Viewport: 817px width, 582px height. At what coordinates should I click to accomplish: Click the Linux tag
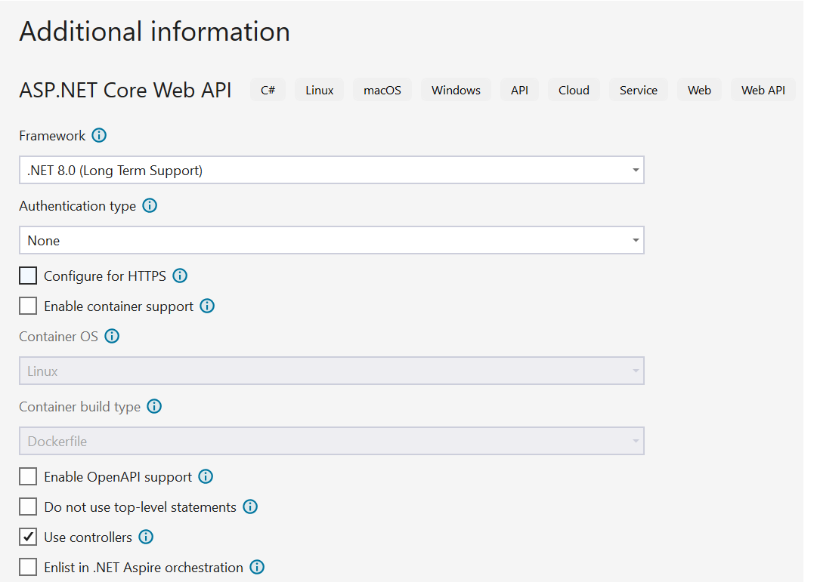pos(320,90)
